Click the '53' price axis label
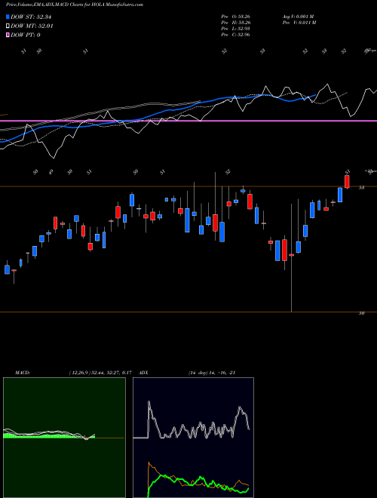 [x=361, y=188]
